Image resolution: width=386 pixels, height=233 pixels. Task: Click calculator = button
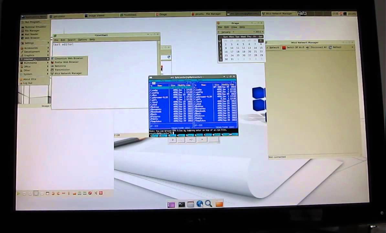pyautogui.click(x=202, y=139)
